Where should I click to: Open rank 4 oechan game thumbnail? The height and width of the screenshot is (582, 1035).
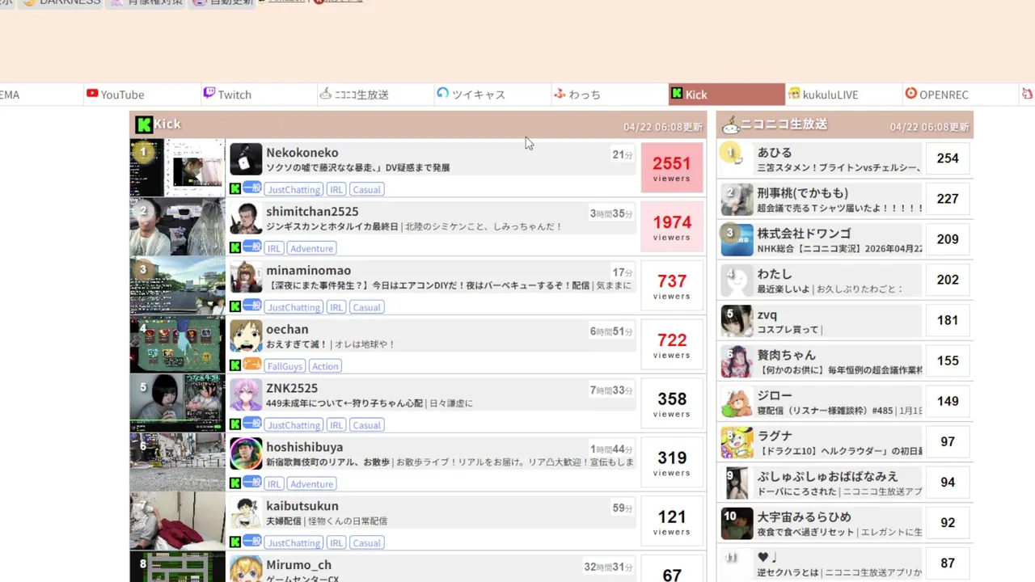177,344
